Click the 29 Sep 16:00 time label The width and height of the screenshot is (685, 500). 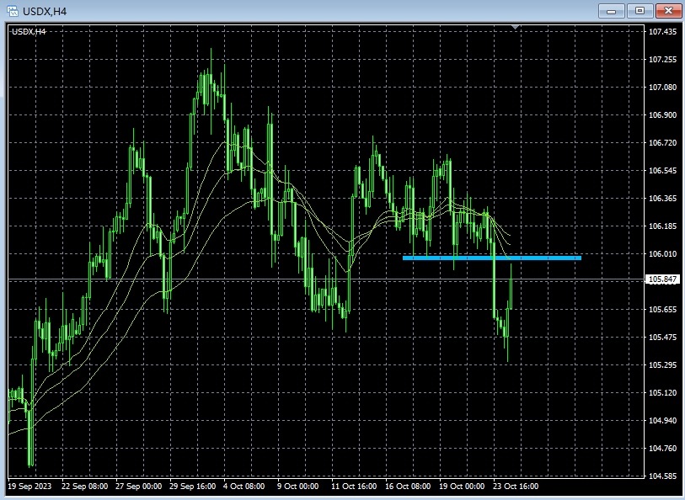[x=192, y=487]
